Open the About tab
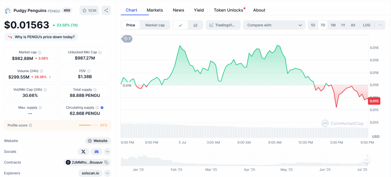Image resolution: width=391 pixels, height=177 pixels. (259, 10)
